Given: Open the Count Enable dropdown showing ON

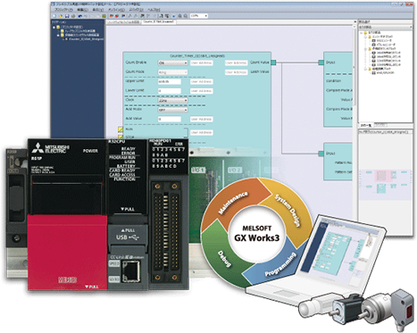Looking at the screenshot, I should 172,63.
